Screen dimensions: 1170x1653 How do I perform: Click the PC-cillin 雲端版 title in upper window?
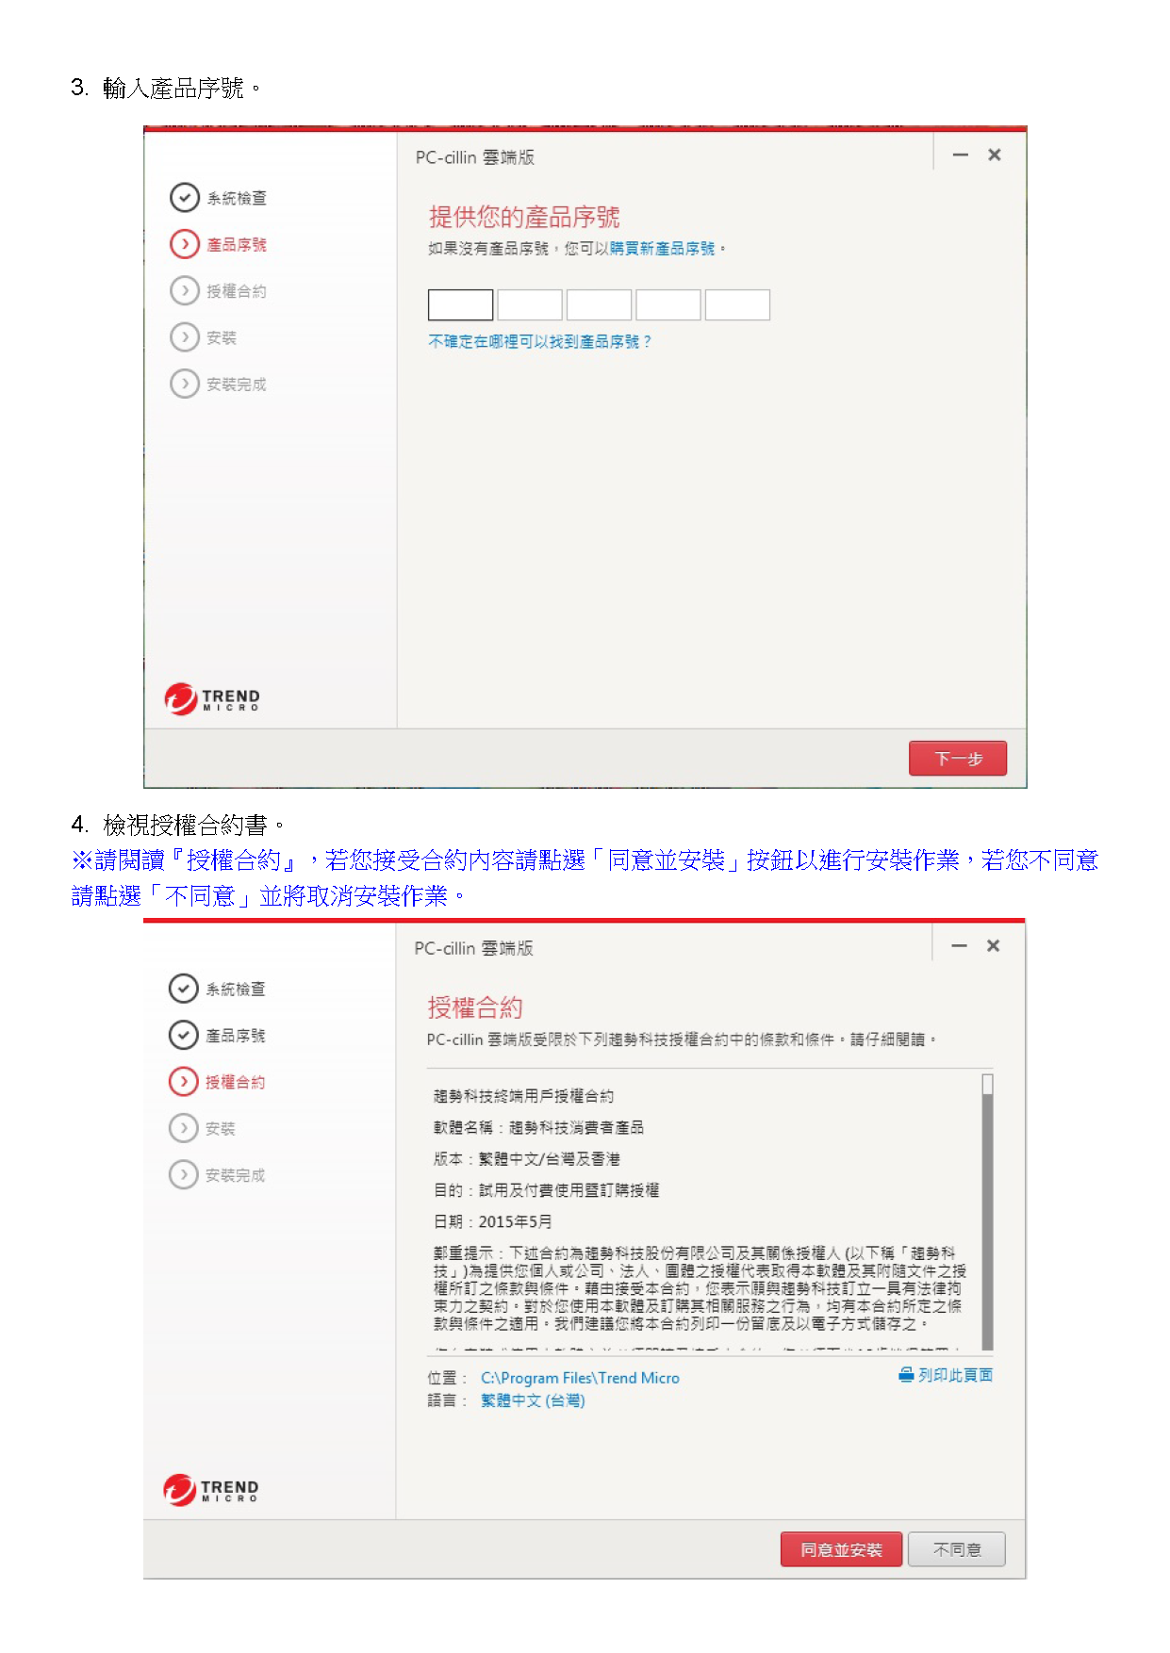[475, 157]
